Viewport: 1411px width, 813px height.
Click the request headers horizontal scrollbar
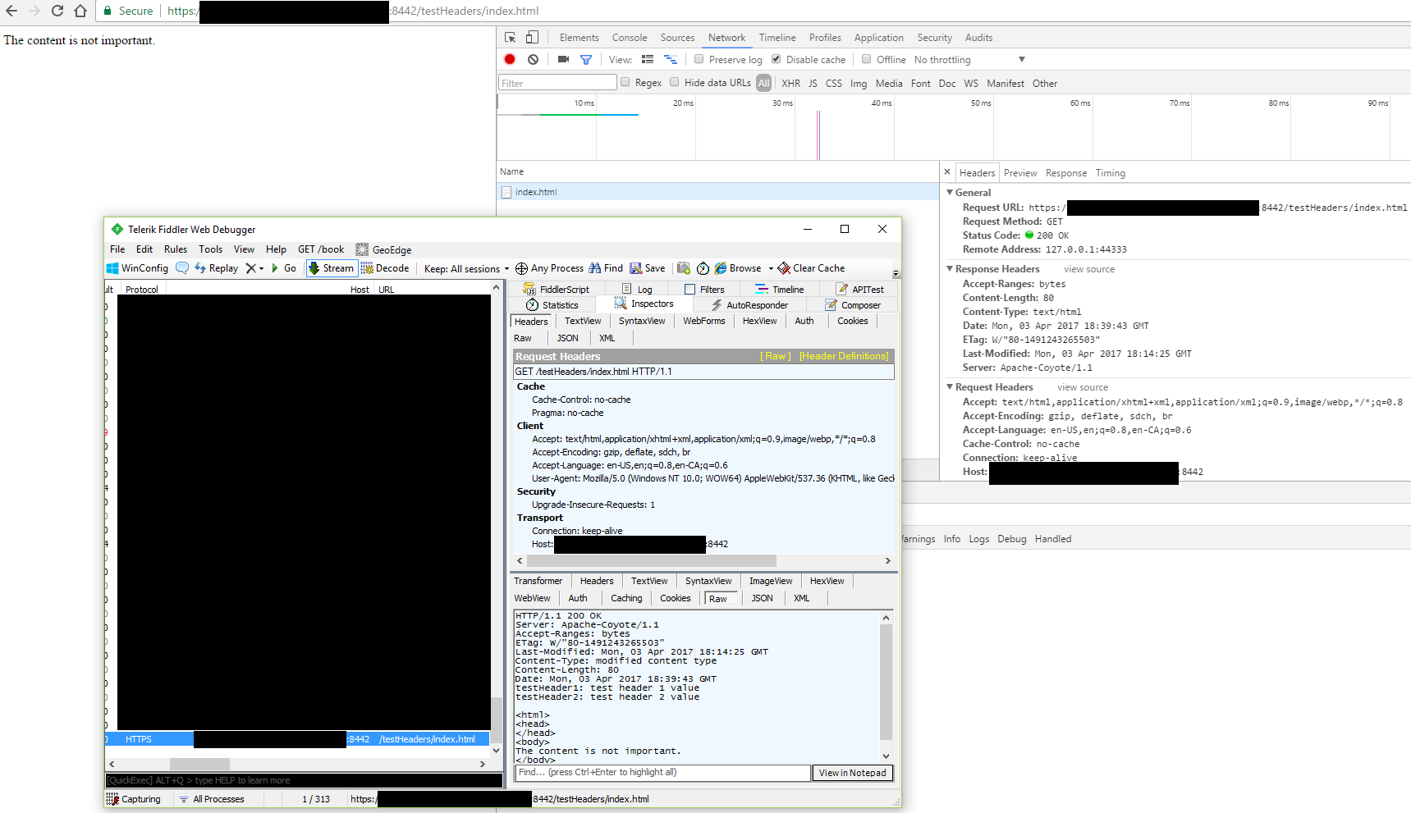(x=651, y=560)
